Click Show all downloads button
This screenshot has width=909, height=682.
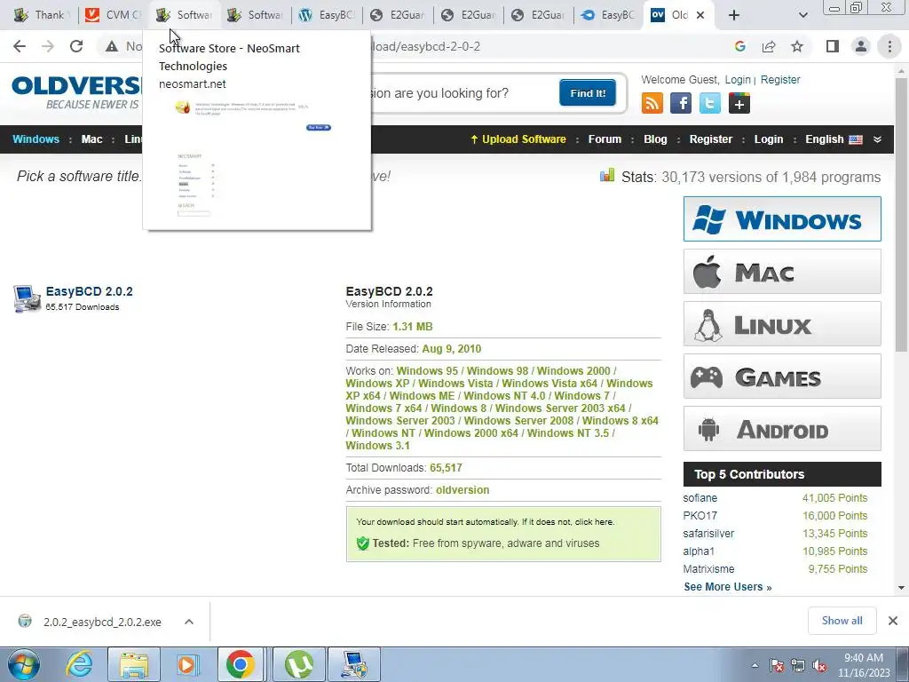click(x=842, y=621)
